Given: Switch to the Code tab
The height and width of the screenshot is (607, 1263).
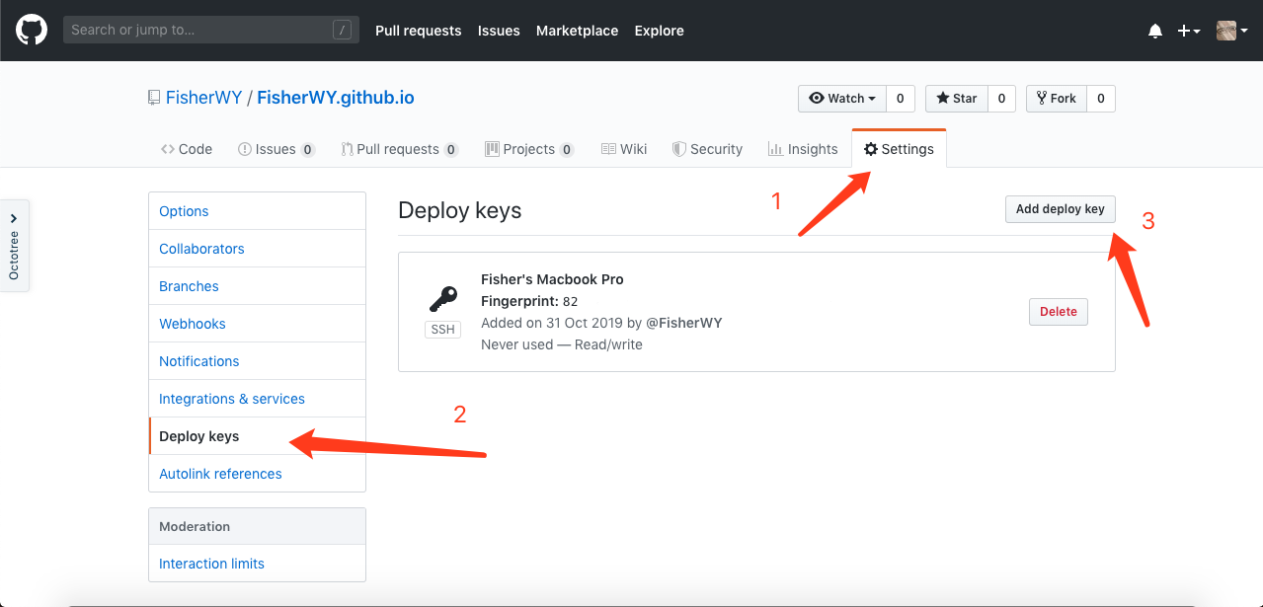Looking at the screenshot, I should point(187,149).
